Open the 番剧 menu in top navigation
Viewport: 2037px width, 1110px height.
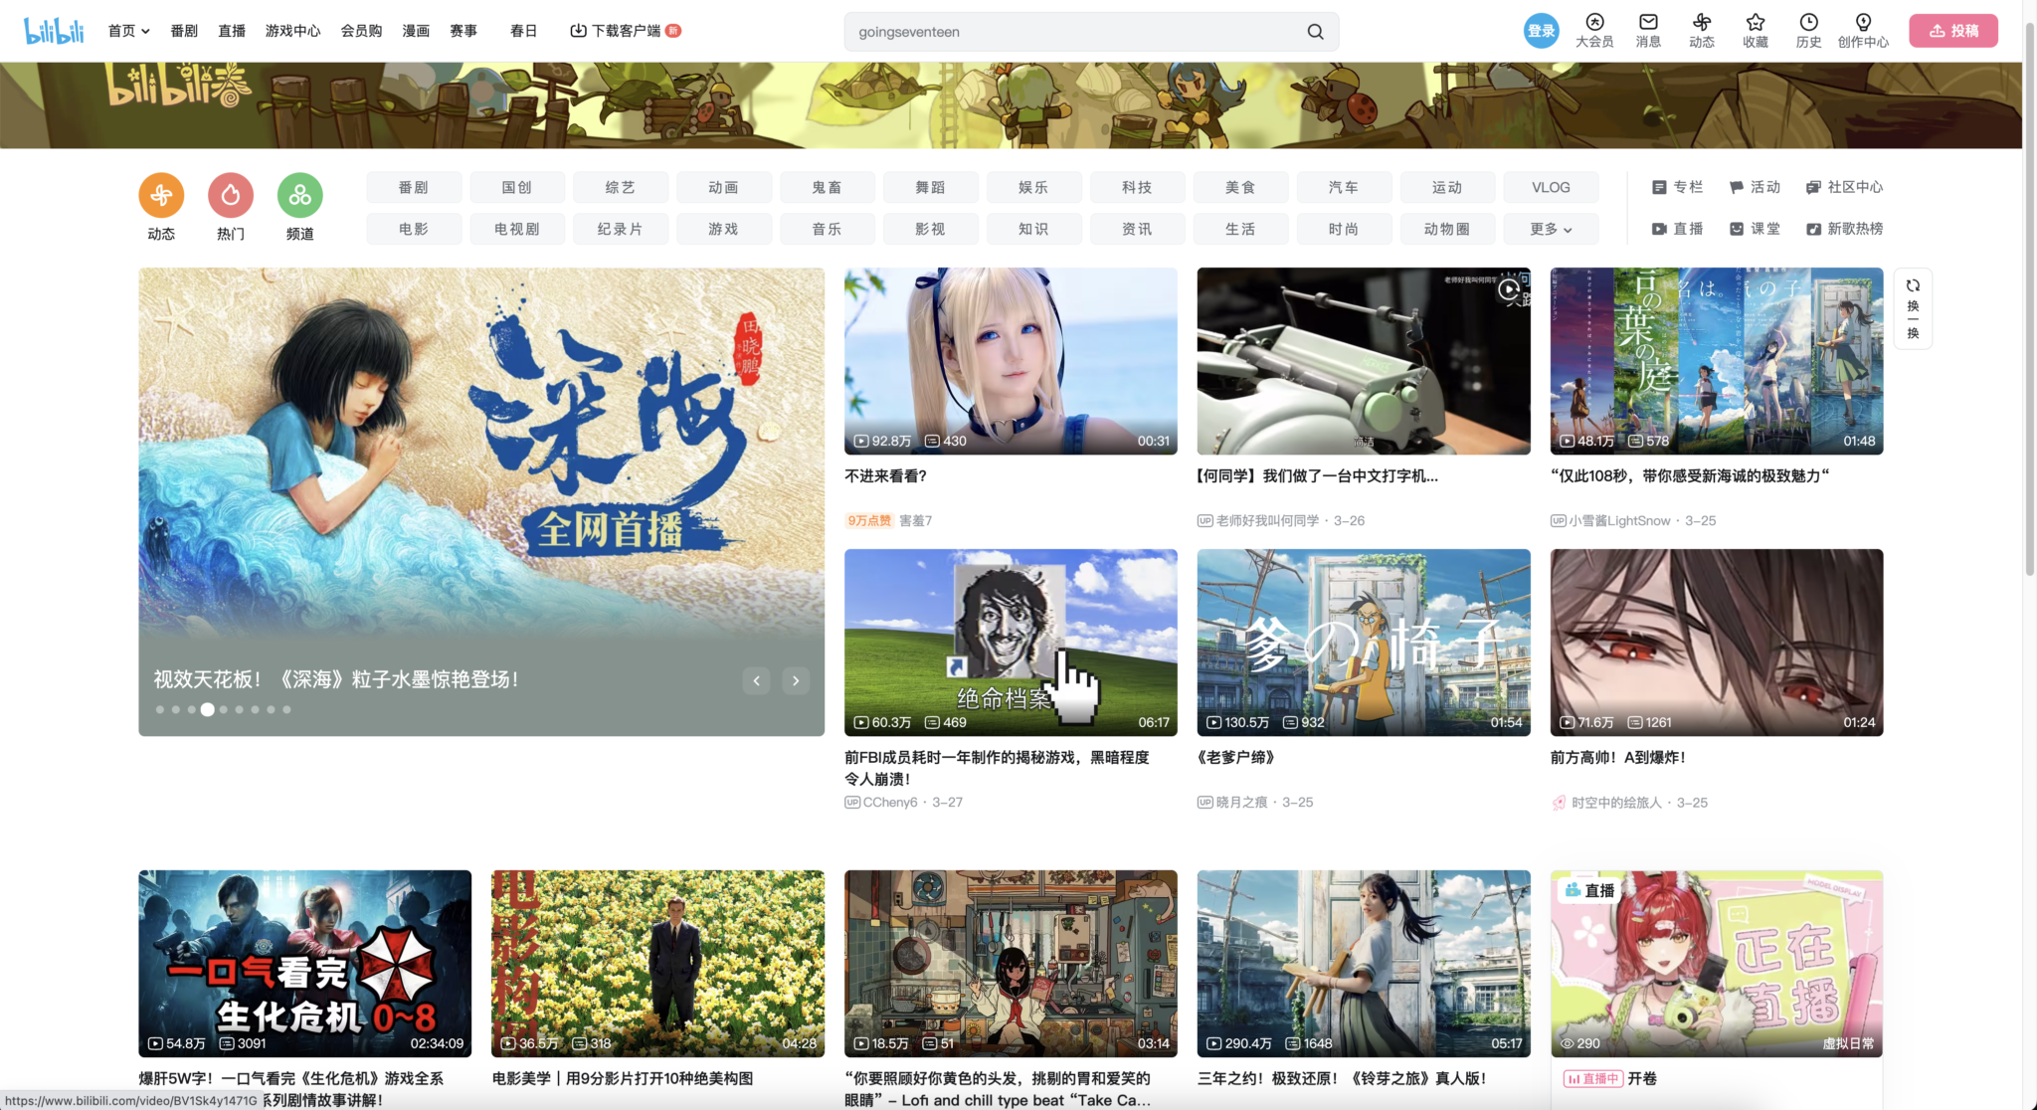[x=184, y=30]
